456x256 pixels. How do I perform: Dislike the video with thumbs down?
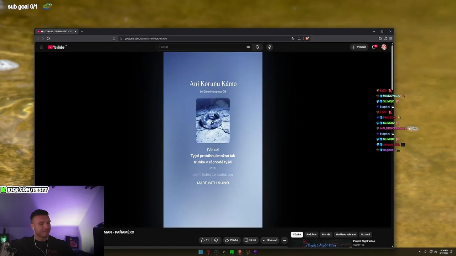click(216, 240)
